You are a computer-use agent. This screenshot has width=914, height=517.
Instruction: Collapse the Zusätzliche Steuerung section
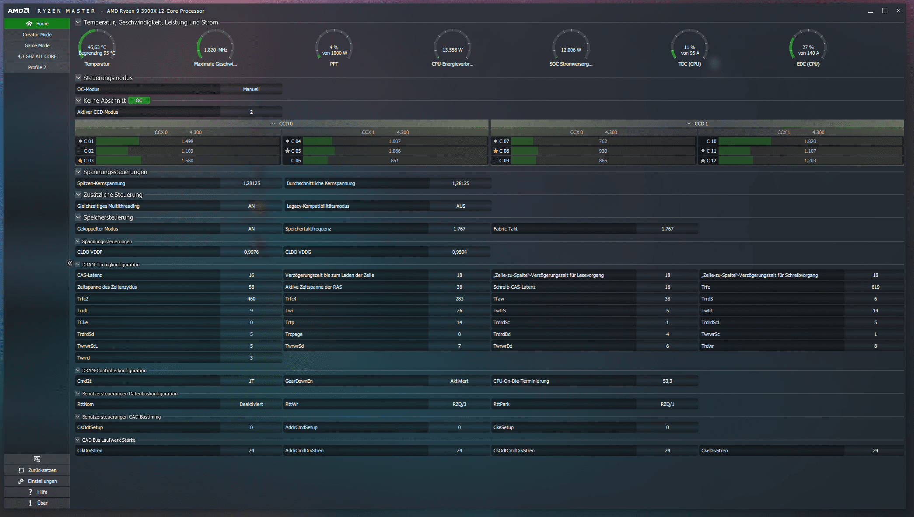[x=78, y=195]
